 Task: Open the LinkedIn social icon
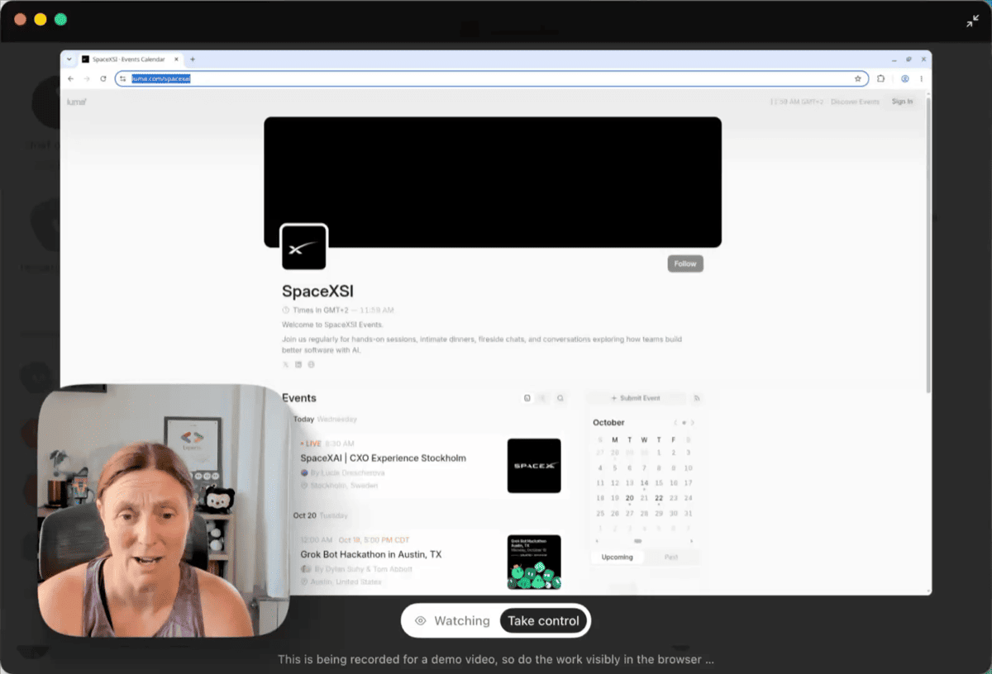point(298,364)
